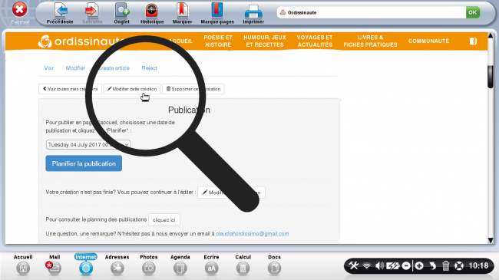Click the Wi-Fi icon in tray

tap(367, 265)
